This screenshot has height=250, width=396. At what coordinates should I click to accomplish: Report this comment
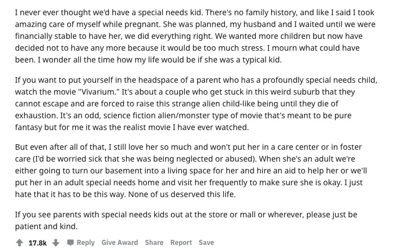click(181, 243)
